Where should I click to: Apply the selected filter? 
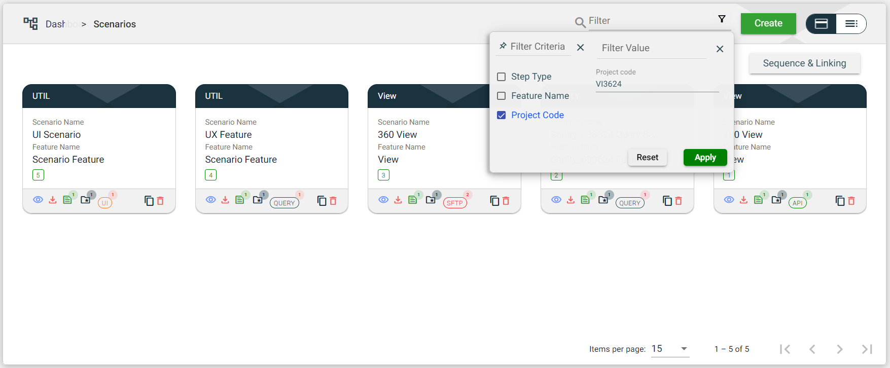[x=705, y=158]
